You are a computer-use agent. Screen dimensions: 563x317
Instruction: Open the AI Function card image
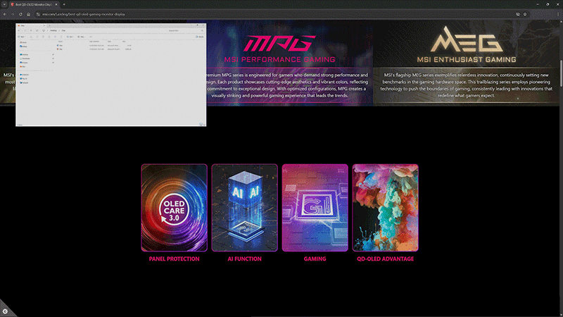click(244, 208)
